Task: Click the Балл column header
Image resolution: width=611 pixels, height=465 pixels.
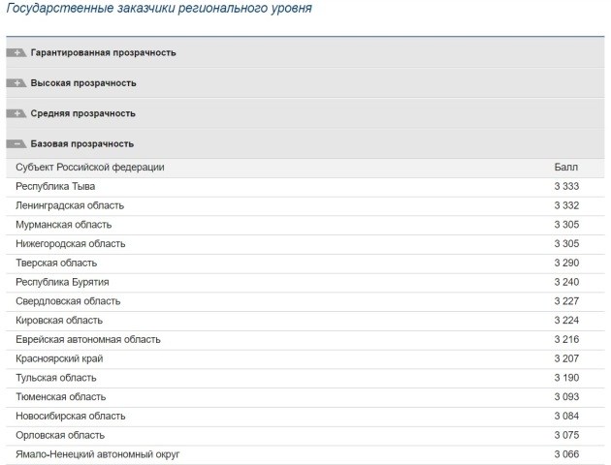Action: click(565, 168)
